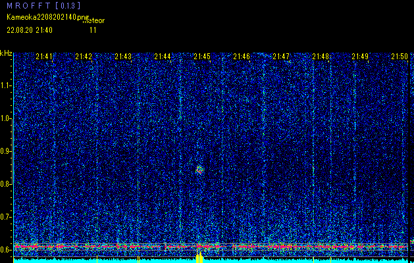Viewport: 414px width, 263px height.
Task: Click the 21:47 time marker
Action: point(281,57)
